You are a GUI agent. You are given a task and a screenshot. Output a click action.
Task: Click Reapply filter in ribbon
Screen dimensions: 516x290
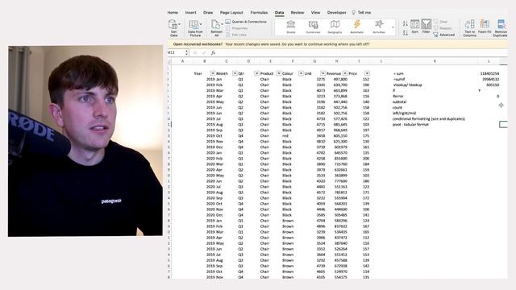[x=443, y=28]
